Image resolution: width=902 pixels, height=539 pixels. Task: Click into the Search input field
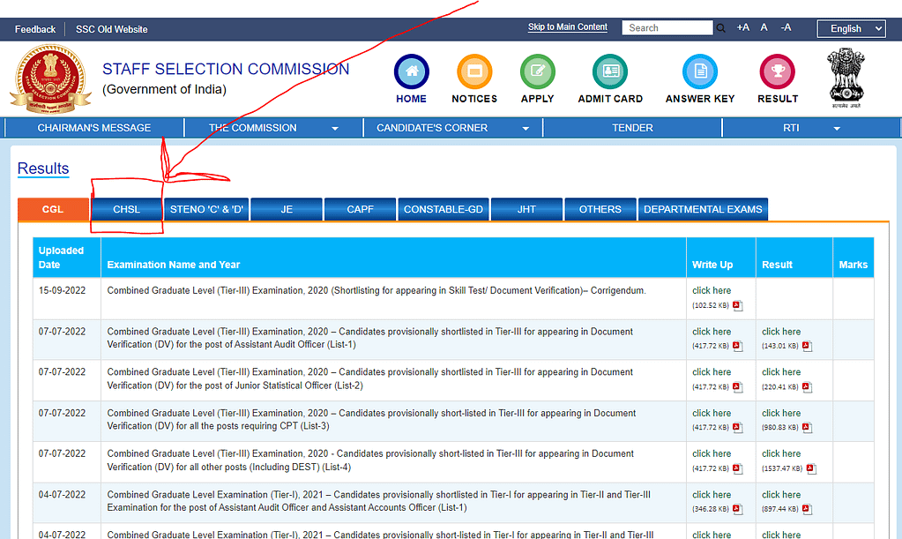pos(667,27)
